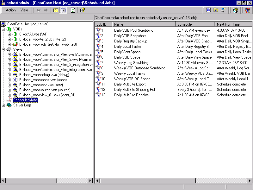Click the Administrator_Alex.vws view icon
This screenshot has width=253, height=190.
(x=15, y=54)
